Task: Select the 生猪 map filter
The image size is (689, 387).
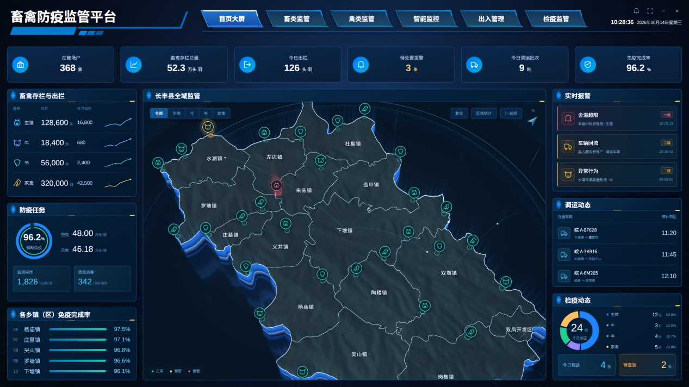Action: [176, 114]
